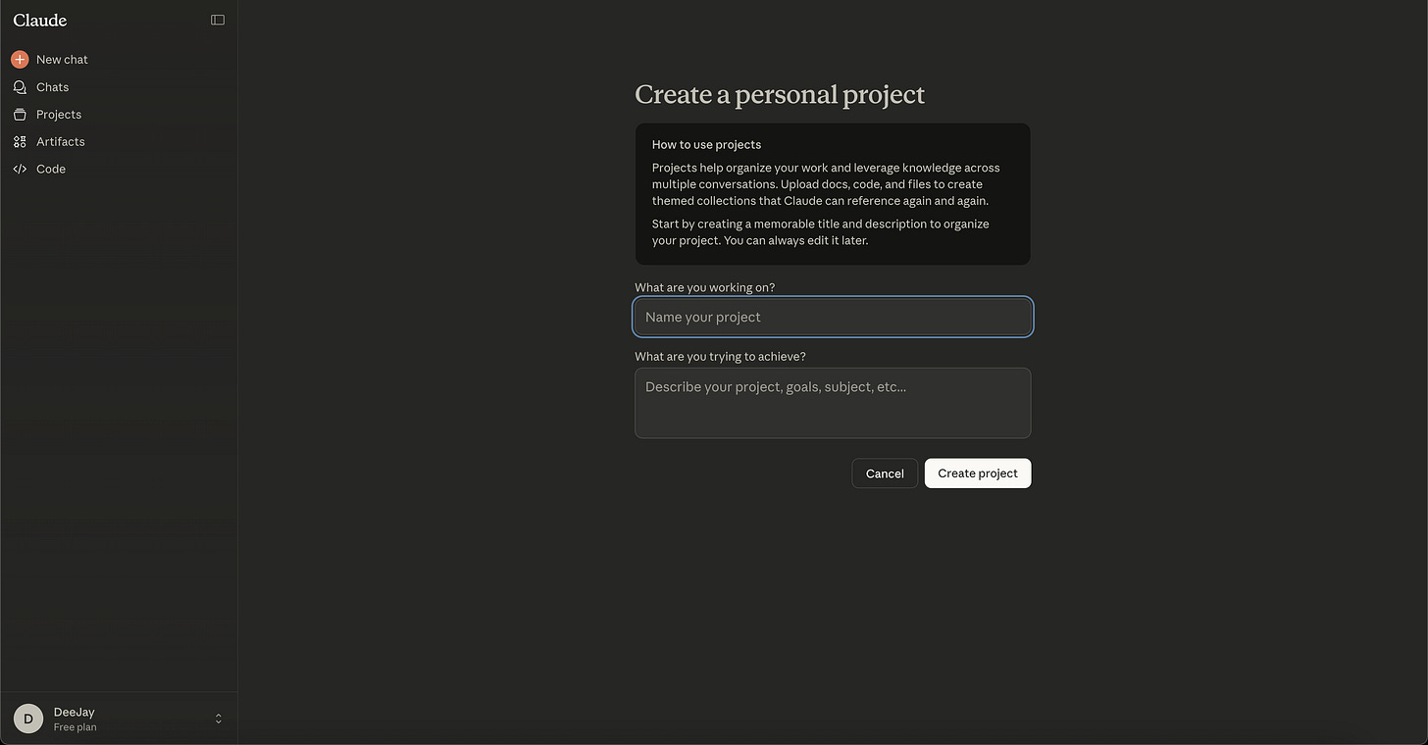Focus the project description text area
1428x745 pixels.
click(x=833, y=403)
